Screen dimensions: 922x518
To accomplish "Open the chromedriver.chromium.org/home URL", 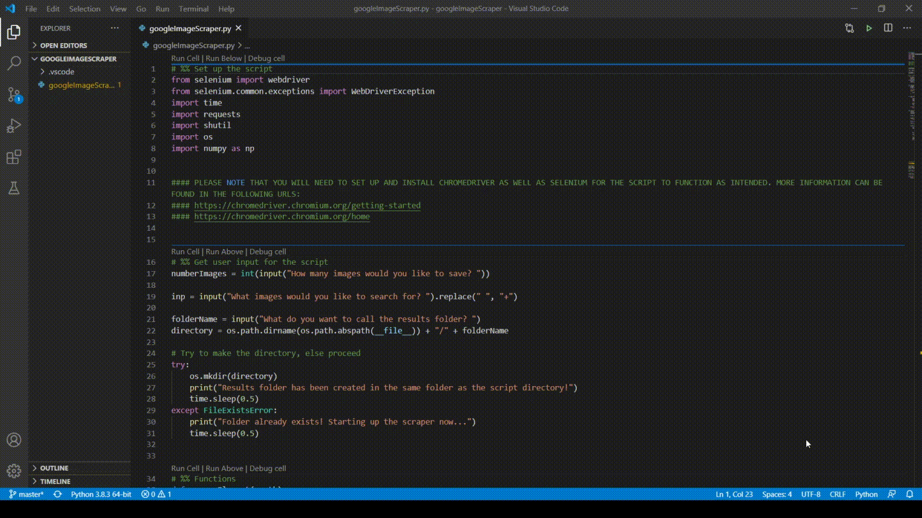I will (282, 217).
